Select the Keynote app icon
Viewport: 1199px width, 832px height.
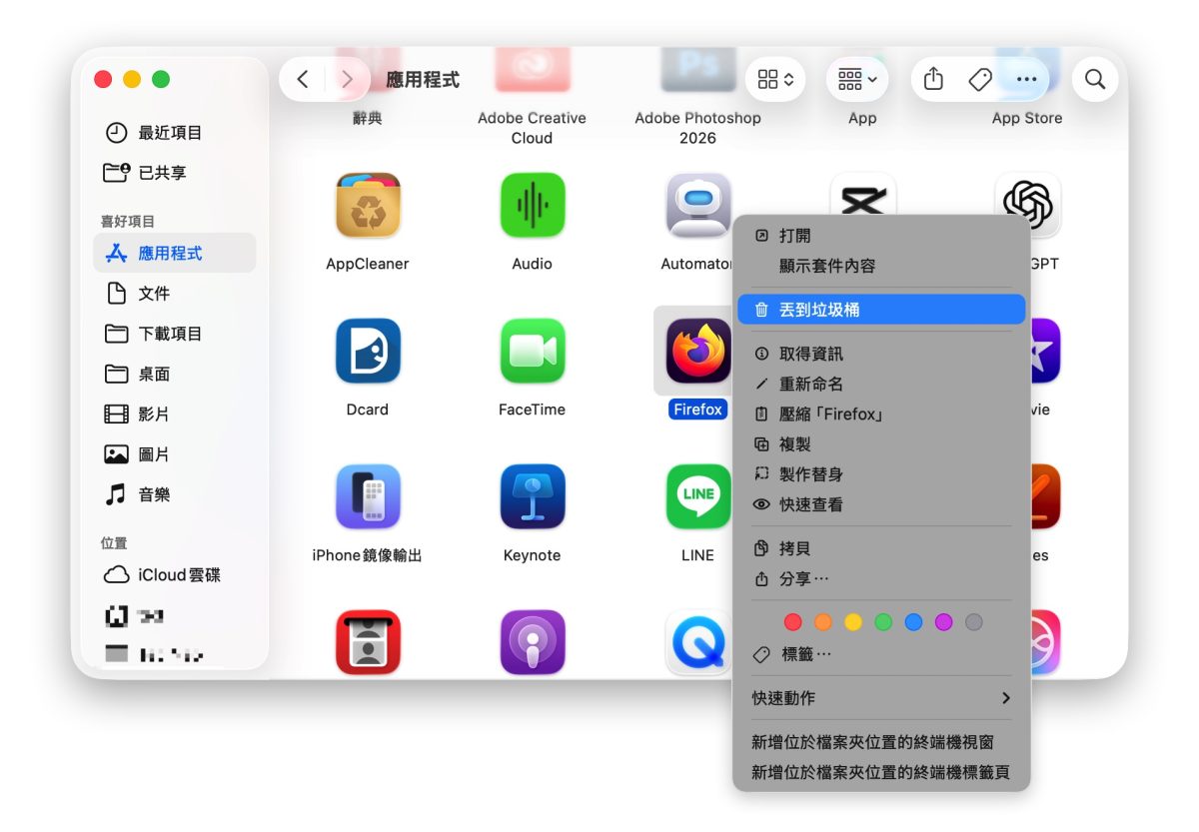point(533,496)
